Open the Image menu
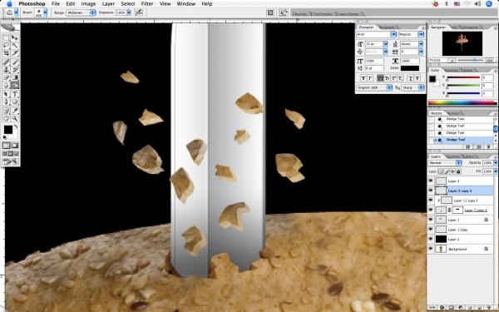Image resolution: width=499 pixels, height=312 pixels. point(88,4)
